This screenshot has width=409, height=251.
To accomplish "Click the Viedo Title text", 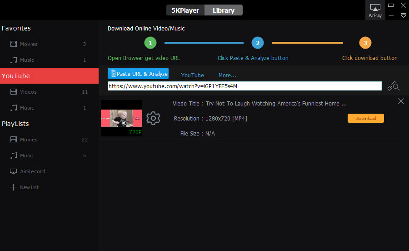I will pos(259,104).
